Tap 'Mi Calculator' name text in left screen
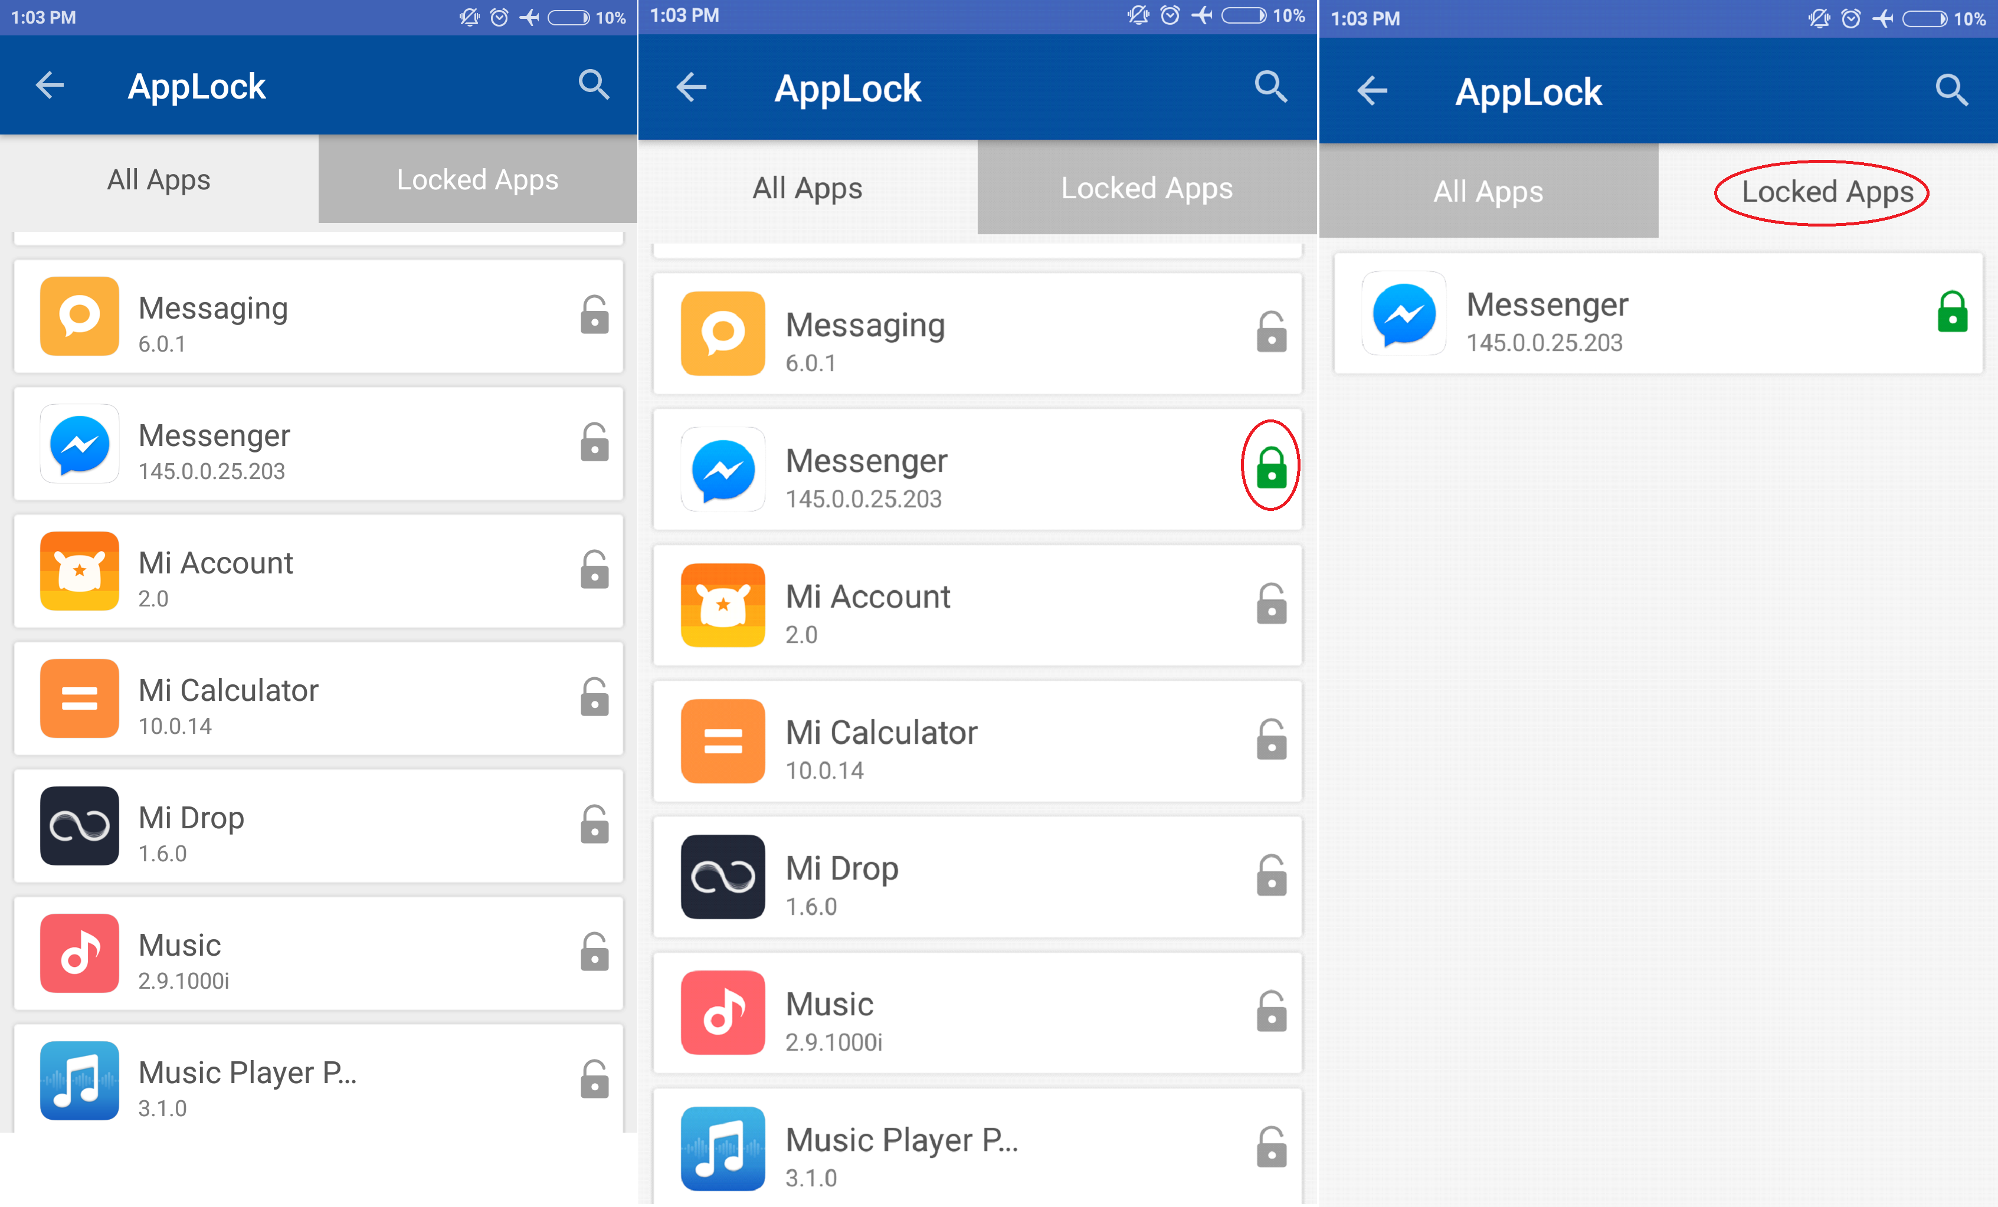The width and height of the screenshot is (1998, 1207). 228,690
